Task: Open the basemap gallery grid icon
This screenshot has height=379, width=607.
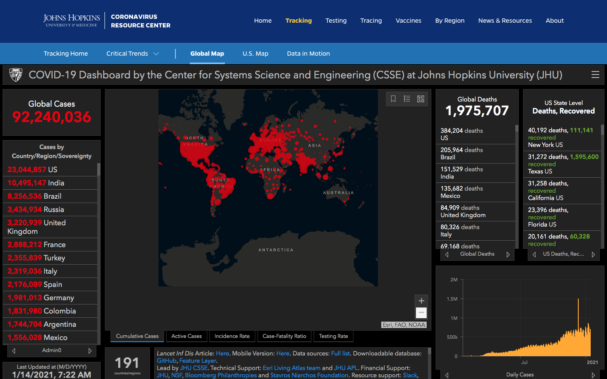Action: coord(421,99)
